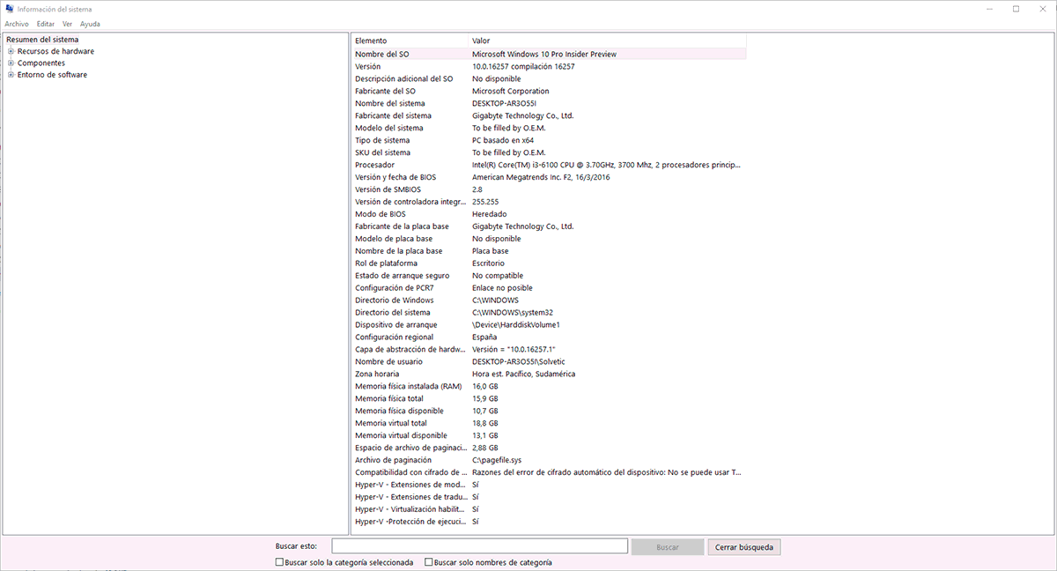The height and width of the screenshot is (571, 1057).
Task: Click C:\WINDOWS\system32 value
Action: point(513,313)
